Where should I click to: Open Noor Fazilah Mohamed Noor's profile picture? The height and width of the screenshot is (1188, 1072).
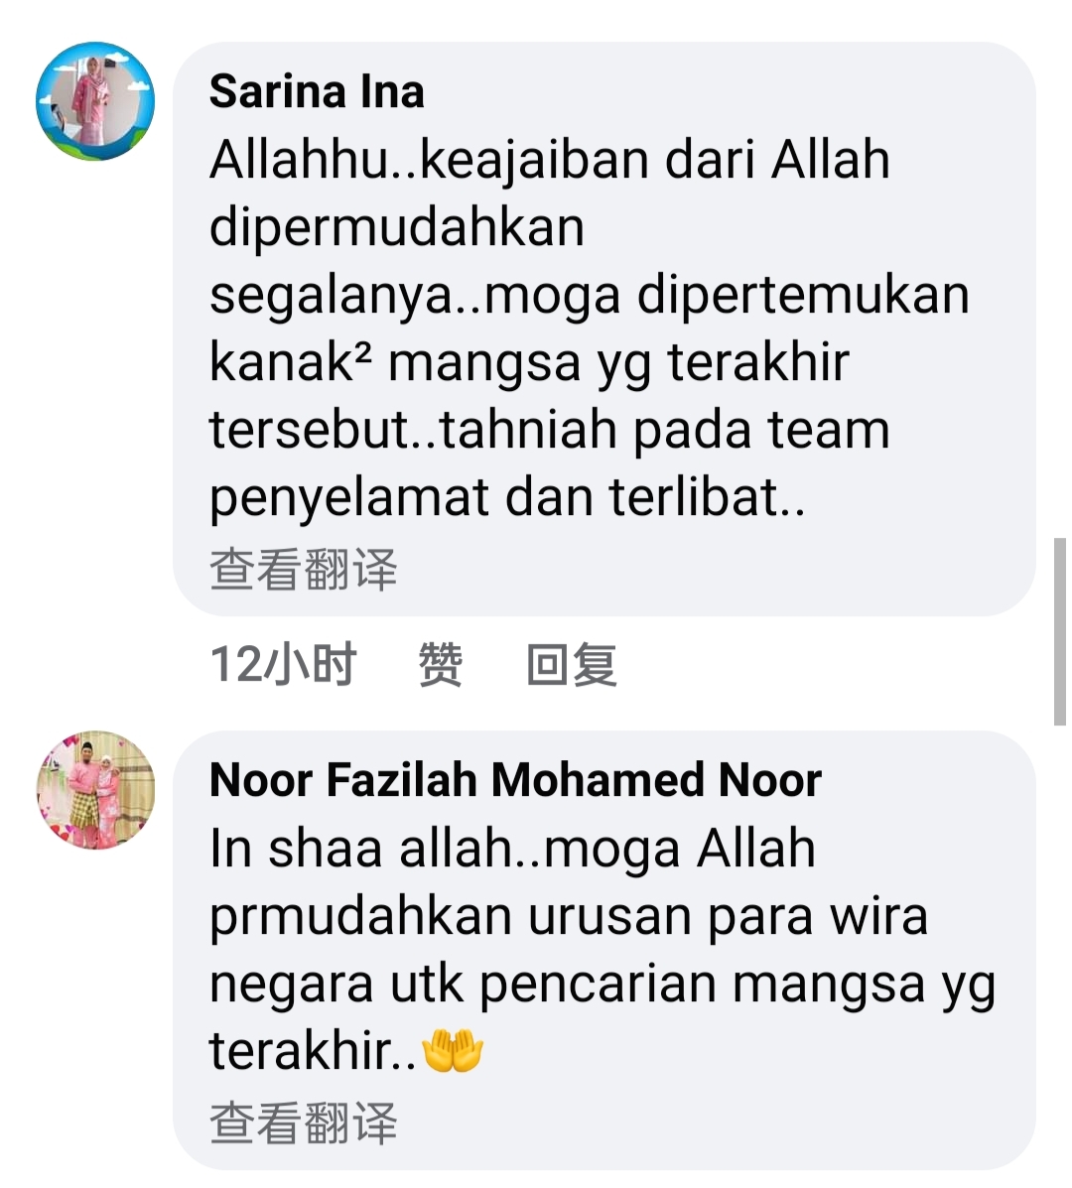[x=95, y=789]
